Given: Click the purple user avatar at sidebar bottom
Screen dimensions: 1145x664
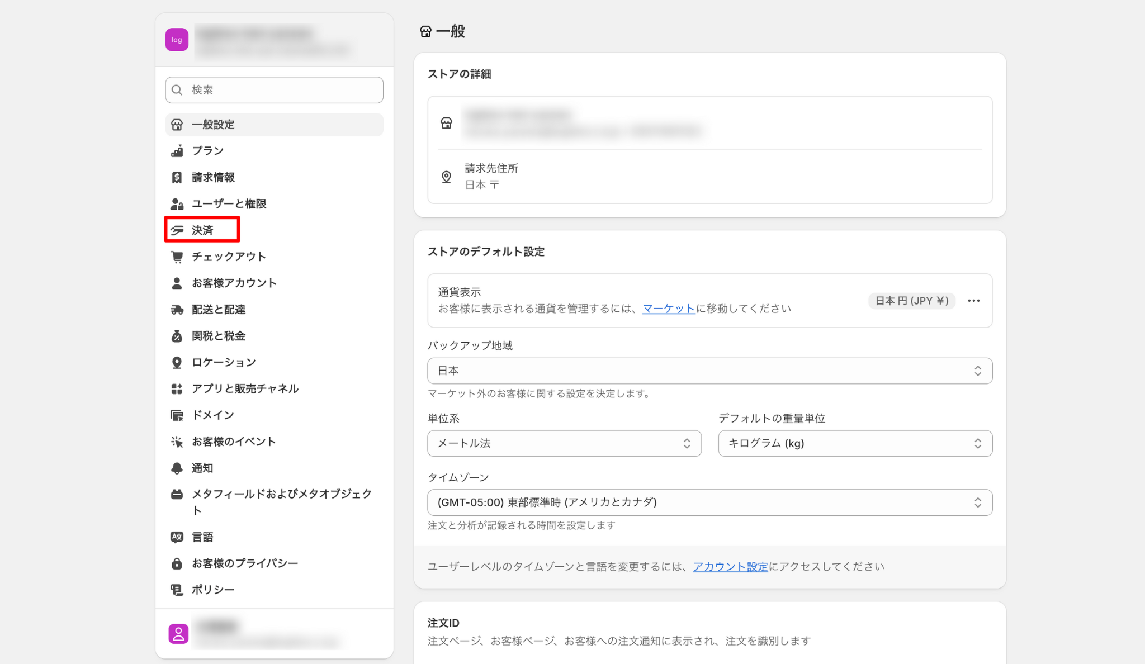Looking at the screenshot, I should [178, 634].
